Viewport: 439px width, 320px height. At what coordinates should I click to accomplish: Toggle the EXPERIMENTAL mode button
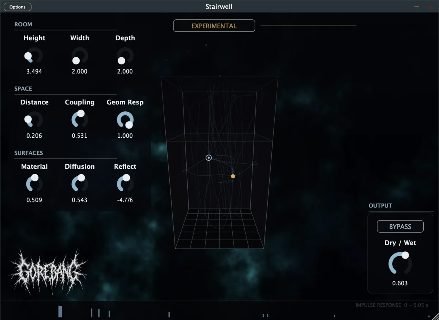(214, 26)
